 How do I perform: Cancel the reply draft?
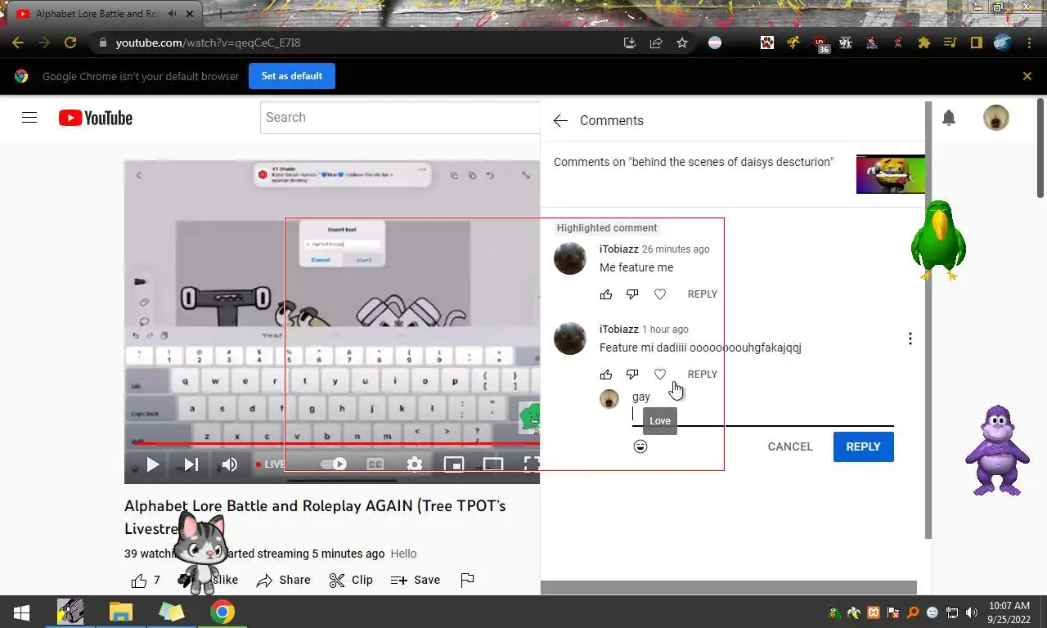790,446
